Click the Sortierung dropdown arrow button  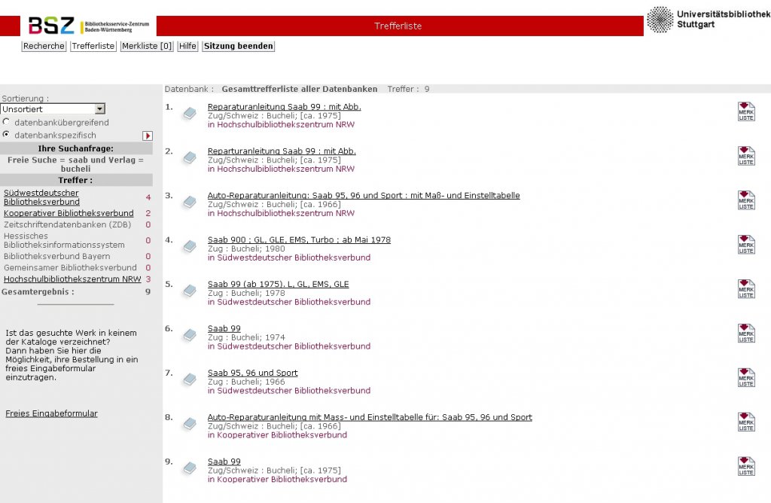point(100,109)
